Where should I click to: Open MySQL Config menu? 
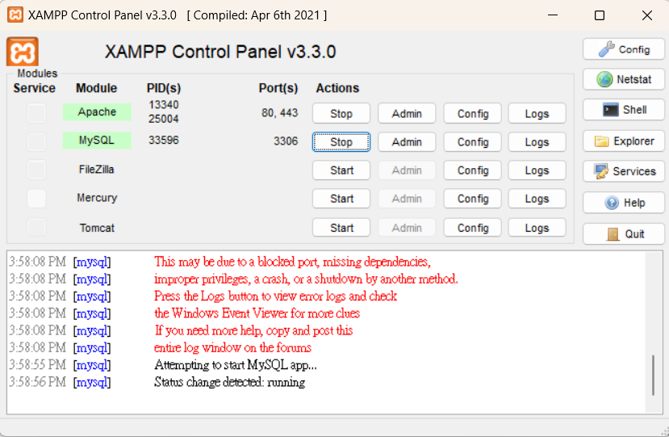(x=473, y=142)
